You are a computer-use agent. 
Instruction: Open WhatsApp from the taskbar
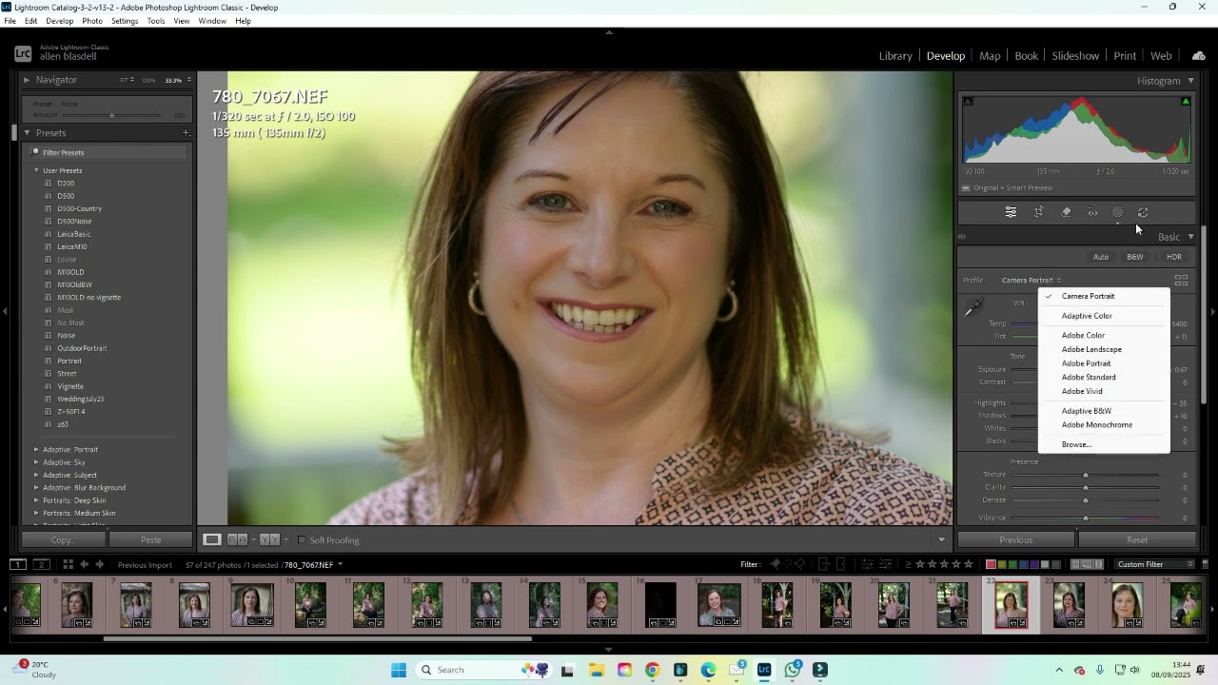point(793,670)
